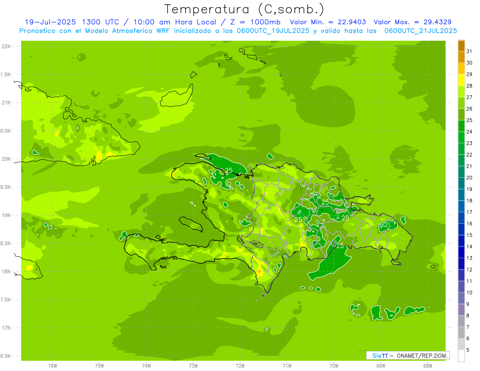Viewport: 480px width, 371px height.
Task: Click "Valor Max. = 29.4329" value
Action: pyautogui.click(x=412, y=22)
